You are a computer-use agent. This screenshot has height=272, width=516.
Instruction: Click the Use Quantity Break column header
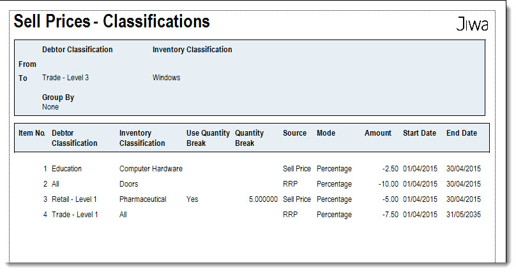[x=208, y=138]
